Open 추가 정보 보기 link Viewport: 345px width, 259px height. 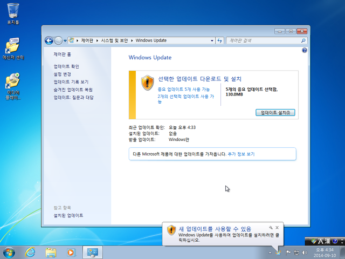click(x=241, y=154)
